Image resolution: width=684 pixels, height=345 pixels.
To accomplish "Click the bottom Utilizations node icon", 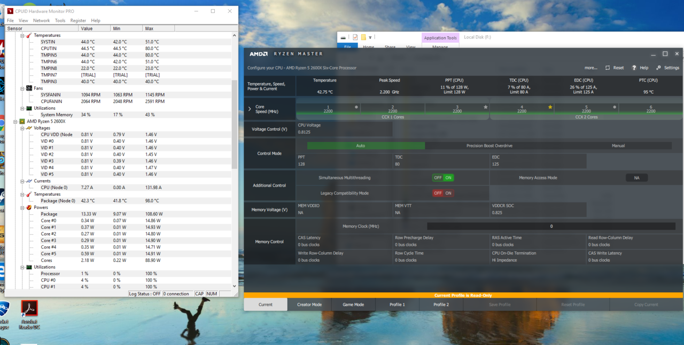I will coord(29,267).
